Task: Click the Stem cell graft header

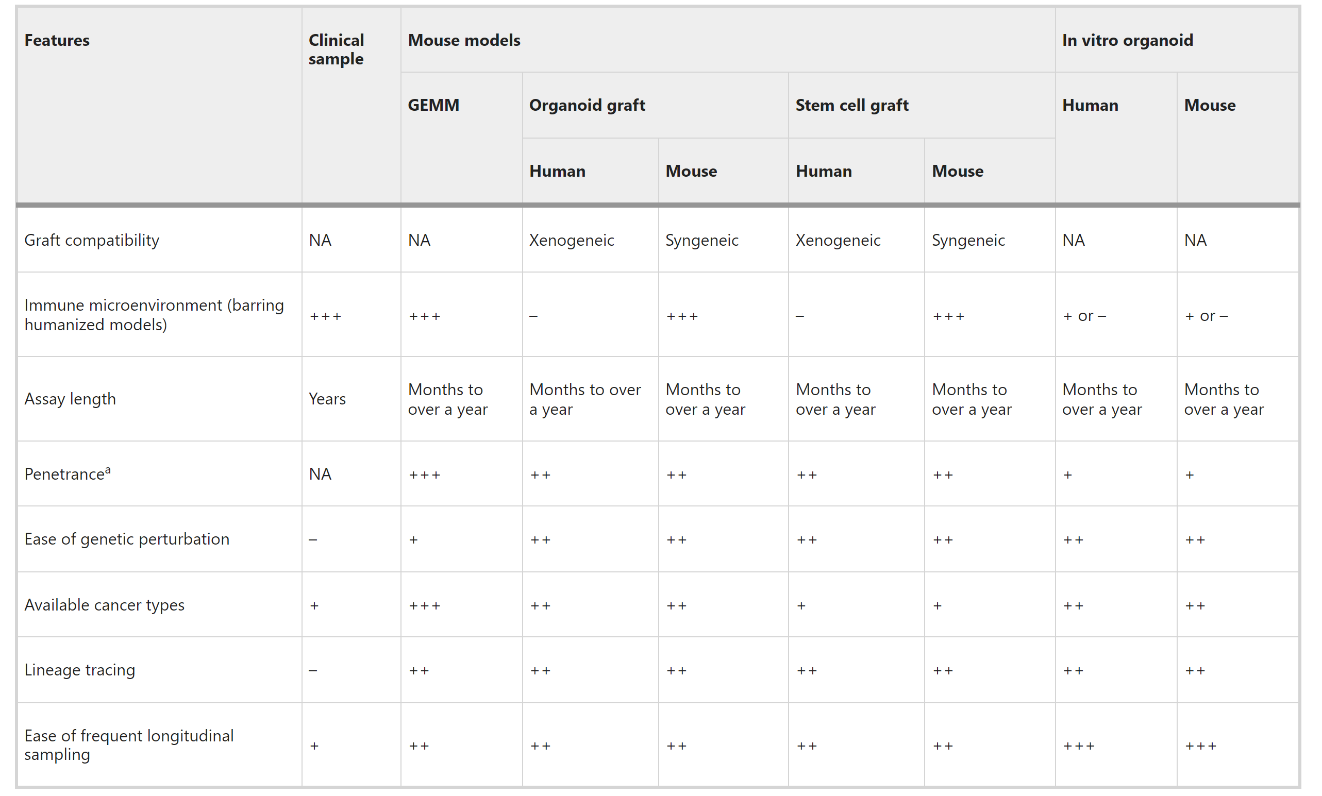Action: (852, 105)
